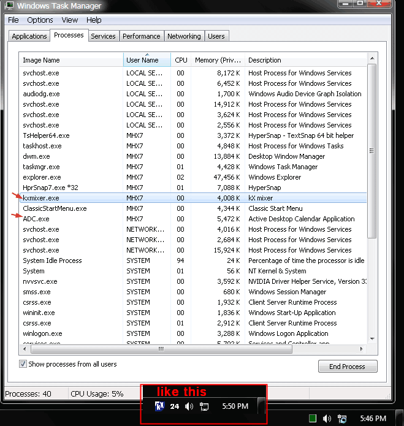Toggle Show processes from all users checkbox
Image resolution: width=404 pixels, height=426 pixels.
click(x=23, y=363)
